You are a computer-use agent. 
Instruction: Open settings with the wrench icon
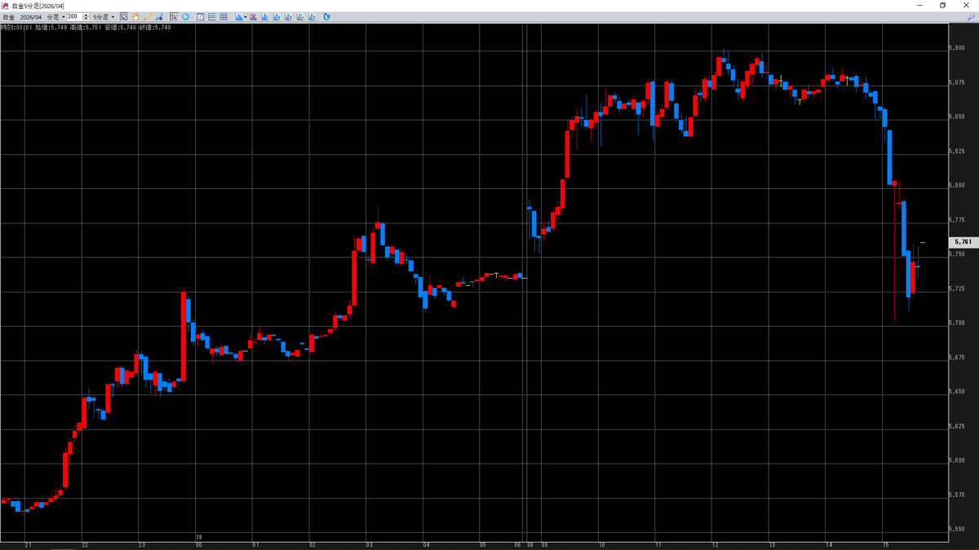971,17
